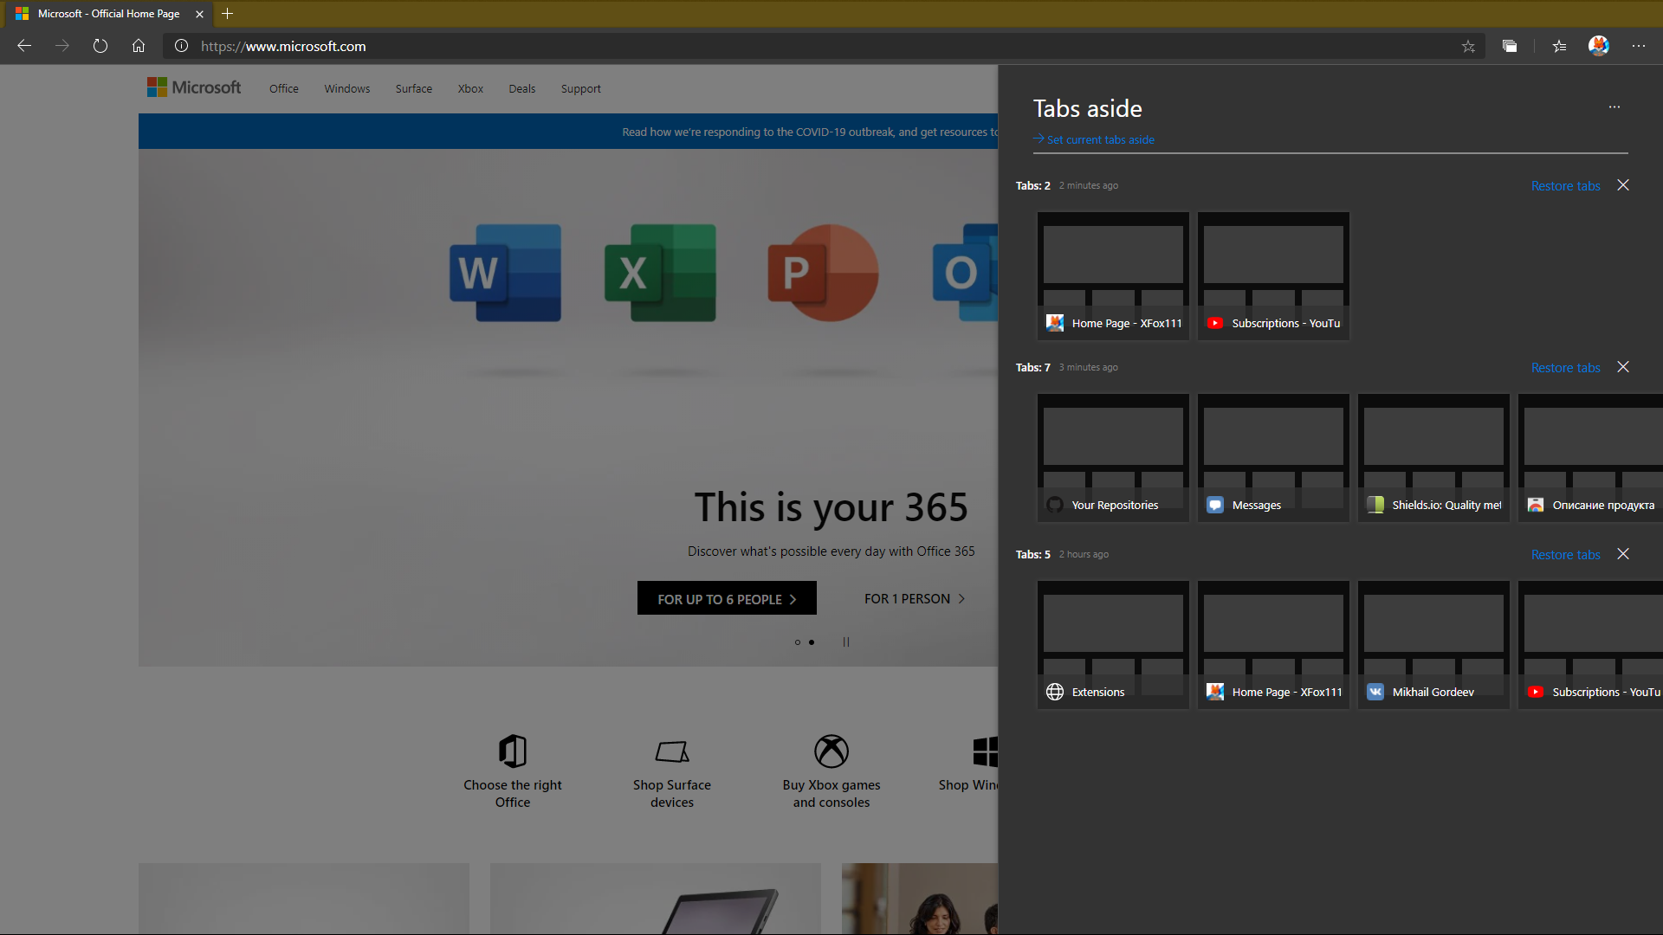The width and height of the screenshot is (1663, 935).
Task: Open the home page via house icon
Action: point(139,46)
